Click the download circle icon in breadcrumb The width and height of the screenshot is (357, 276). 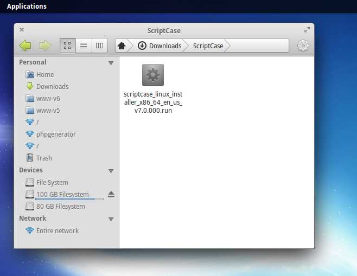[142, 46]
